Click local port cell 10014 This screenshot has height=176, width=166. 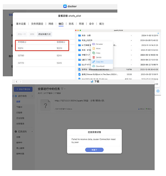[x=20, y=48]
